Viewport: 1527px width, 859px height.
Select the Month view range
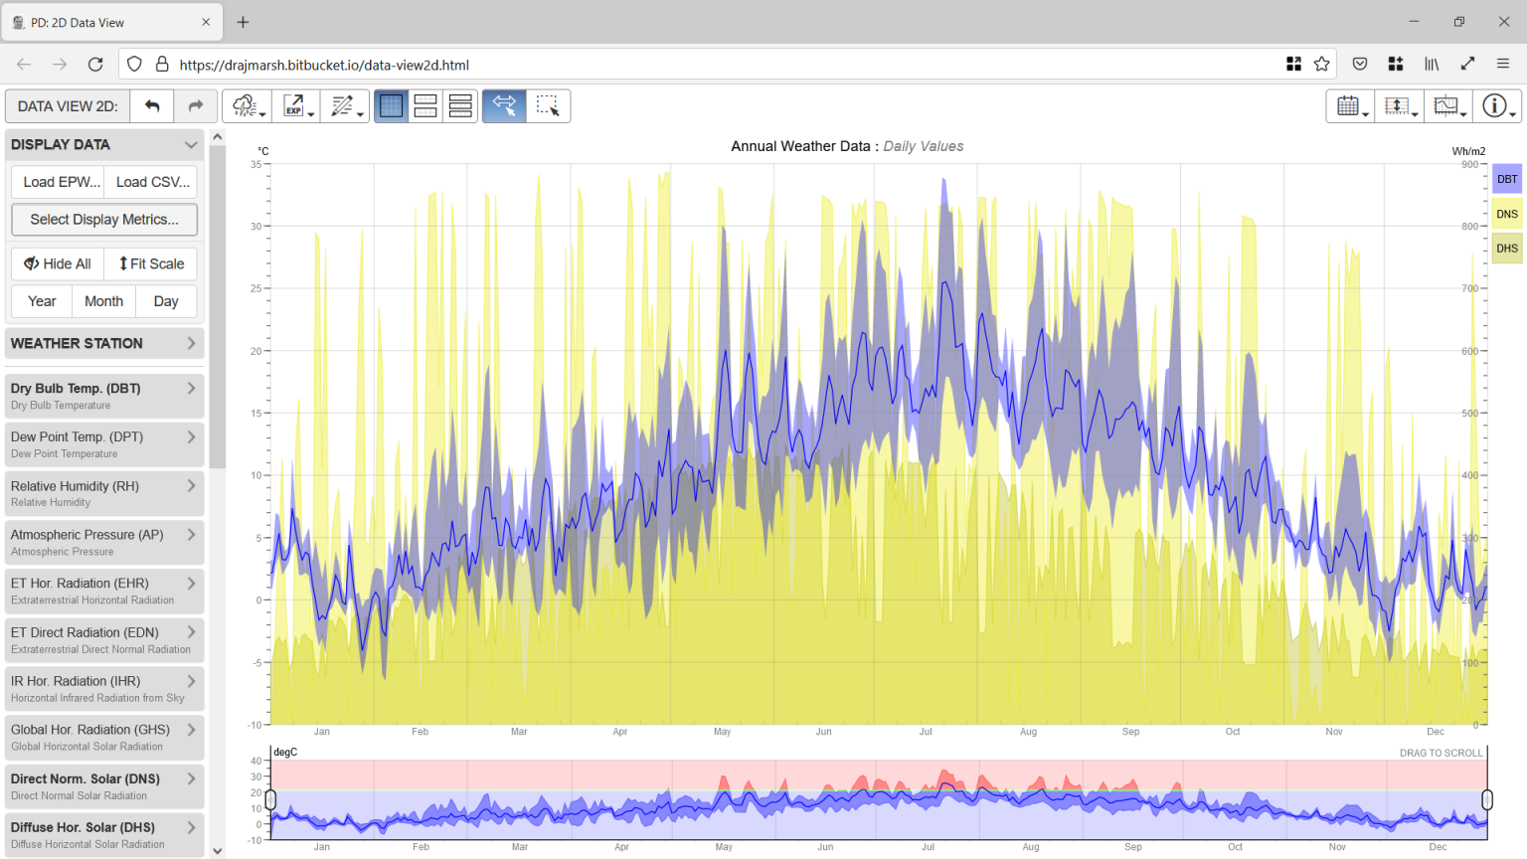click(x=103, y=301)
